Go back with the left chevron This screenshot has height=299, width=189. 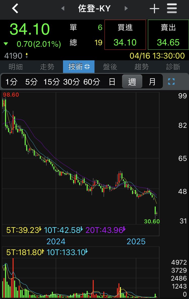(x=15, y=8)
